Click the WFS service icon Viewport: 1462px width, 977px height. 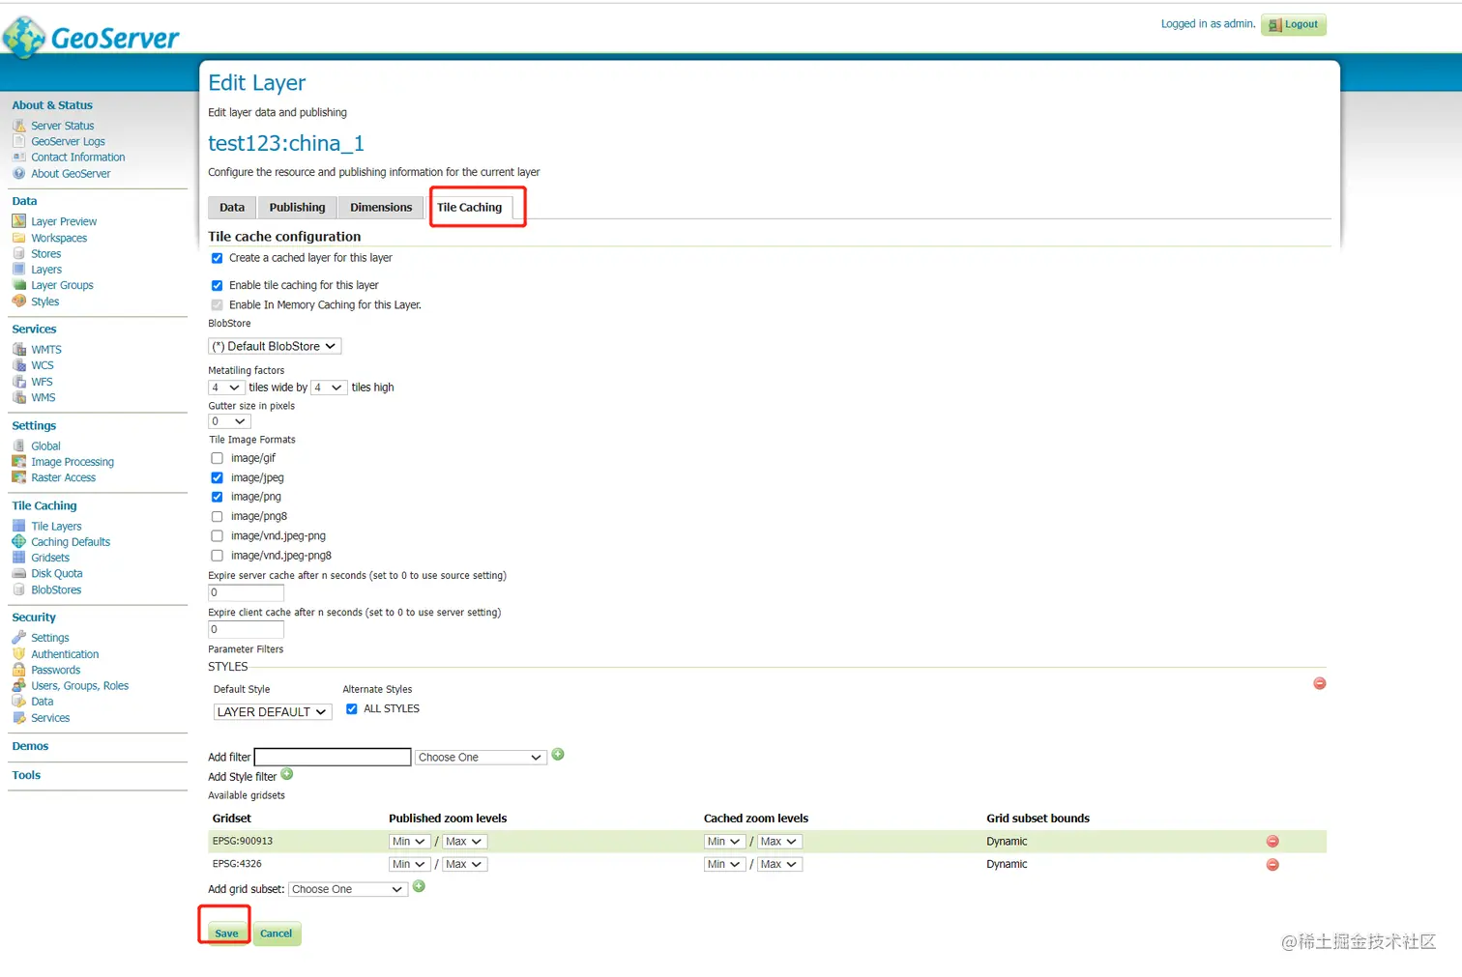pos(18,382)
